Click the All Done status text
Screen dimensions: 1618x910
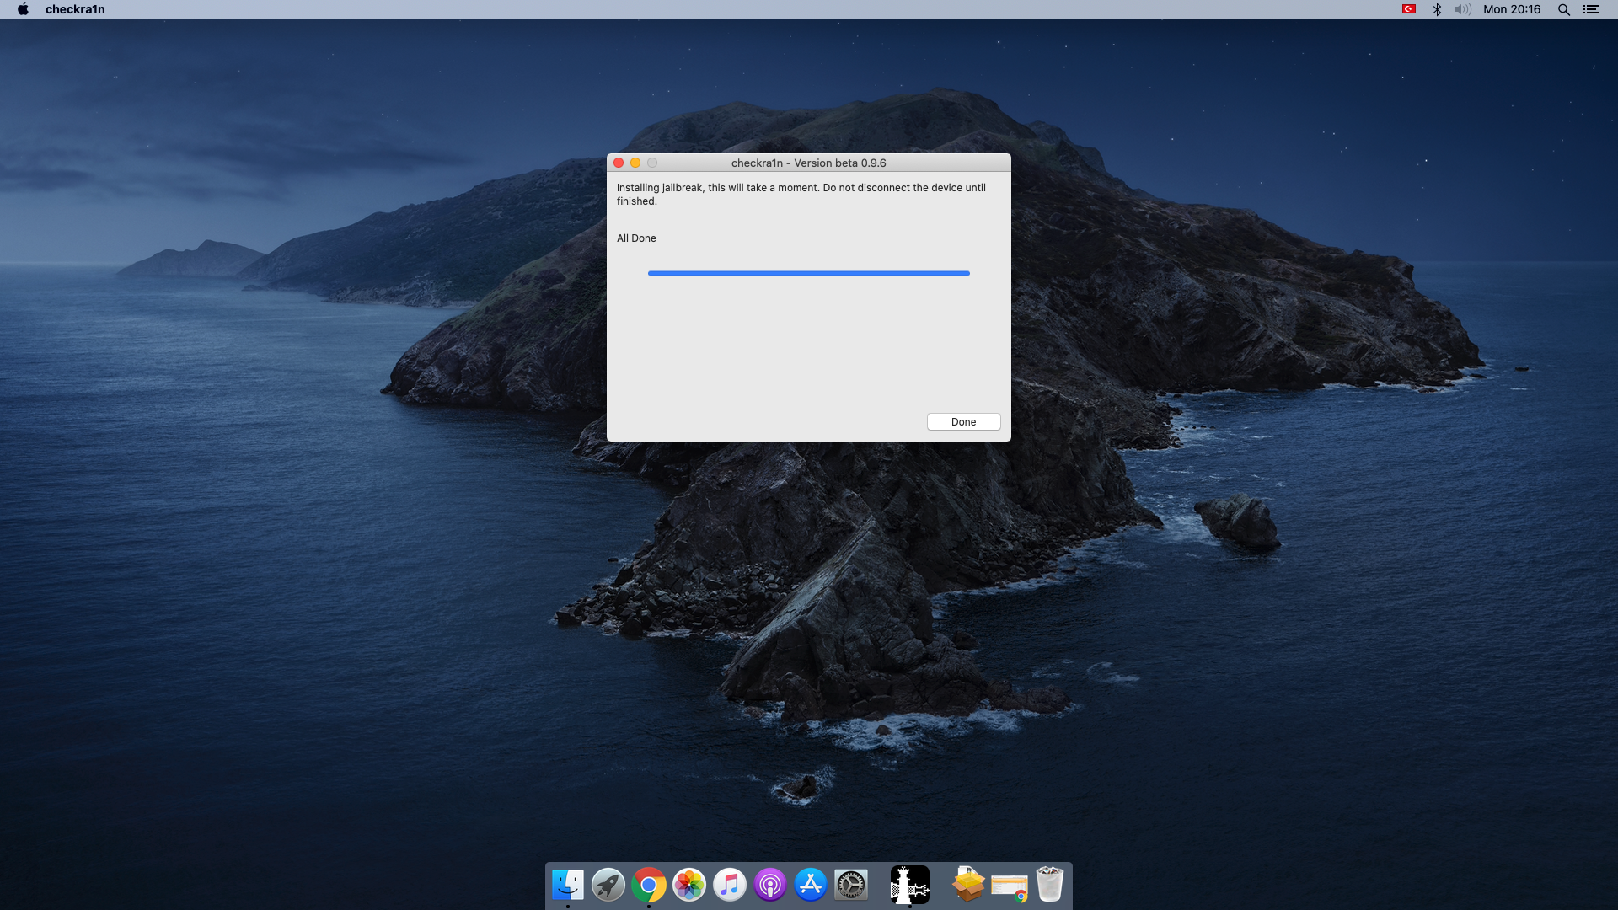pyautogui.click(x=636, y=238)
